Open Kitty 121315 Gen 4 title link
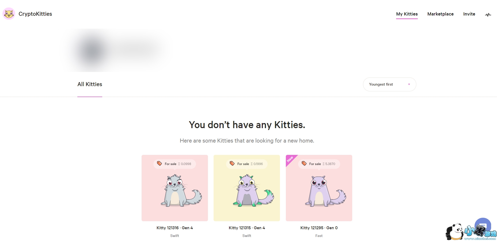 click(247, 228)
